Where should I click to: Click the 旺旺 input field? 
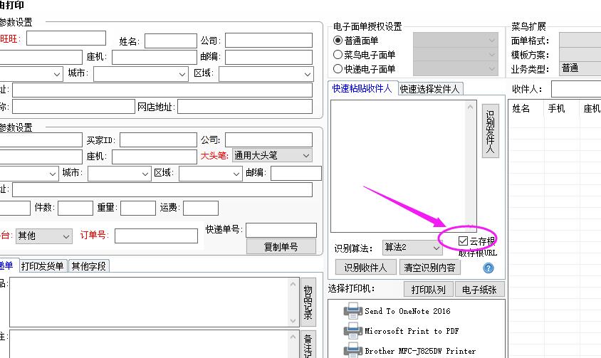(x=66, y=38)
